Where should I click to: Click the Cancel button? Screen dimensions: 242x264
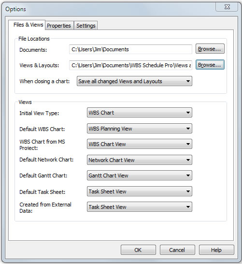point(177,250)
